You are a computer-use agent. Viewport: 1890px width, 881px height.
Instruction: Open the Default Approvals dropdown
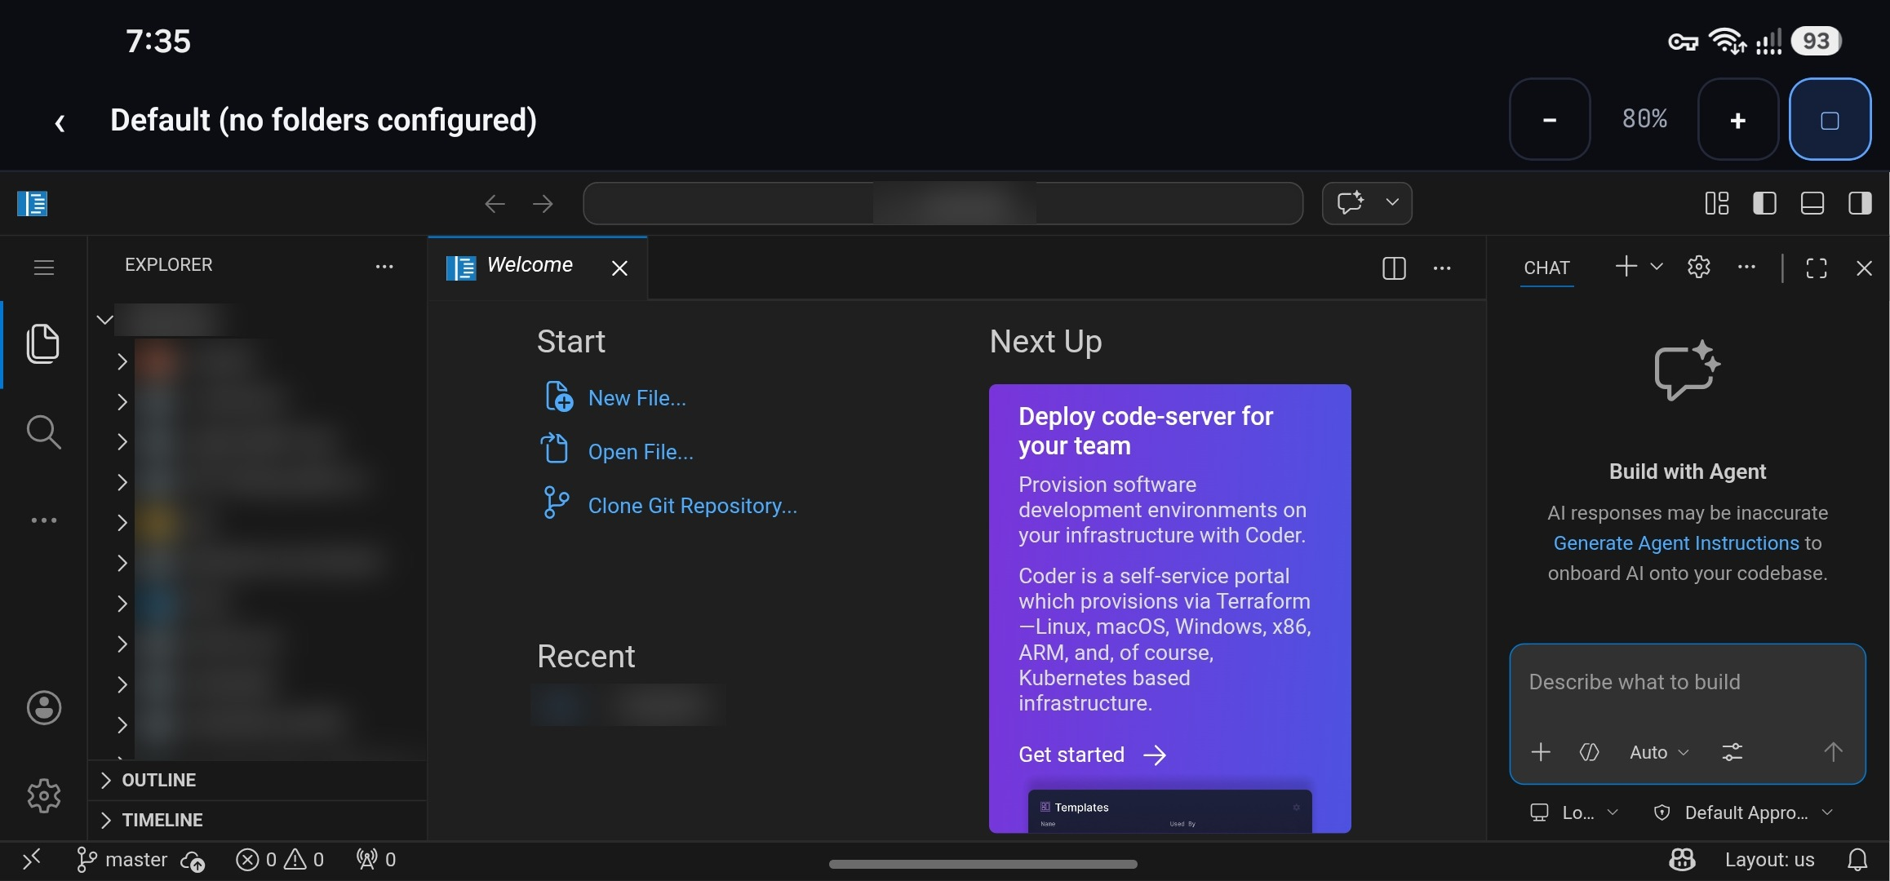tap(1743, 812)
